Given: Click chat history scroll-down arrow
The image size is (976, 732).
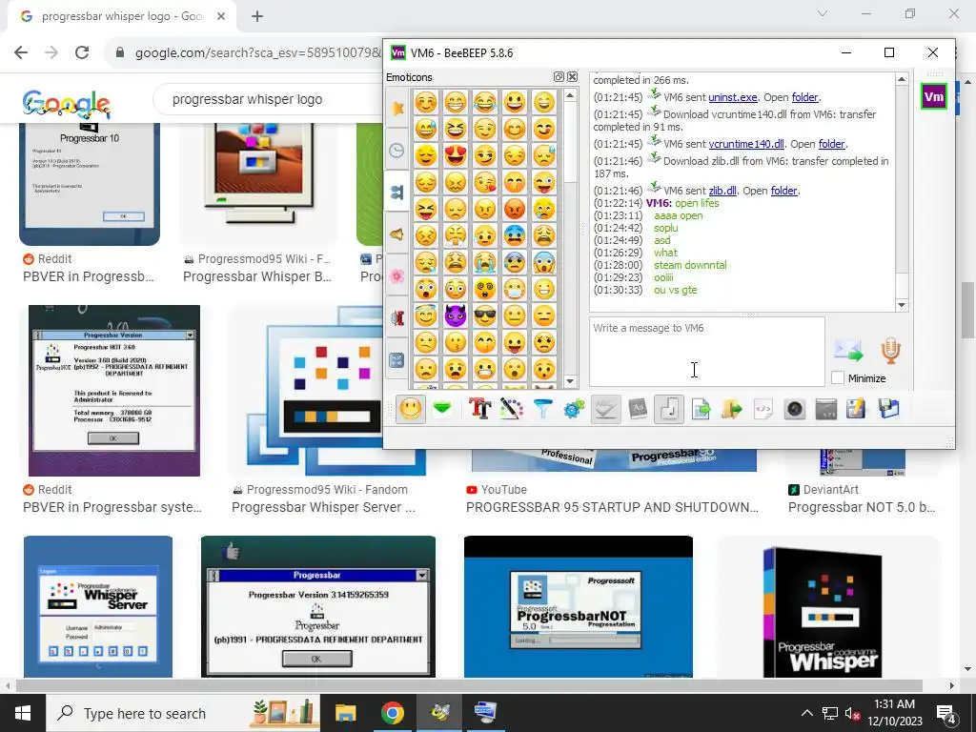Looking at the screenshot, I should tap(902, 305).
